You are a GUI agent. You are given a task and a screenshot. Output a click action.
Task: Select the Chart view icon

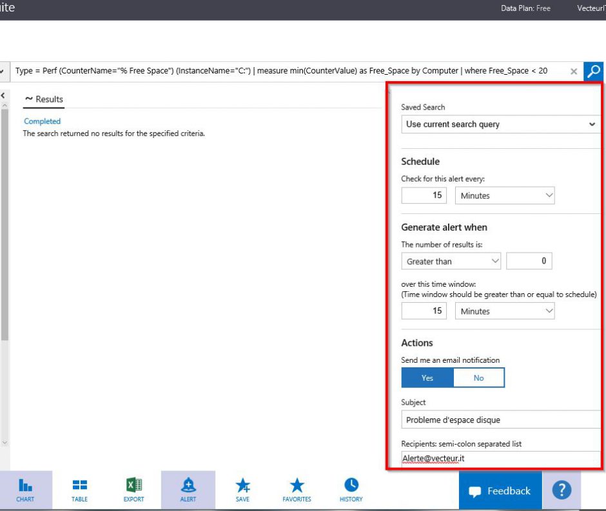[x=25, y=489]
